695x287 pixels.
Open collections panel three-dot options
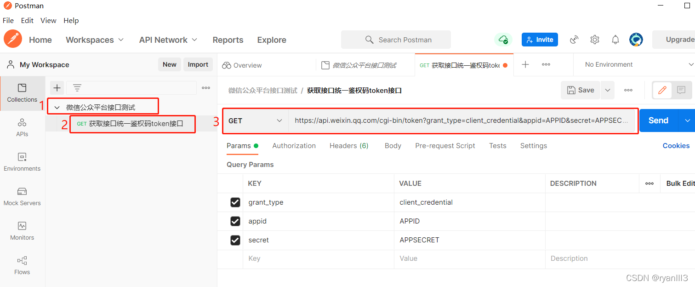(206, 88)
